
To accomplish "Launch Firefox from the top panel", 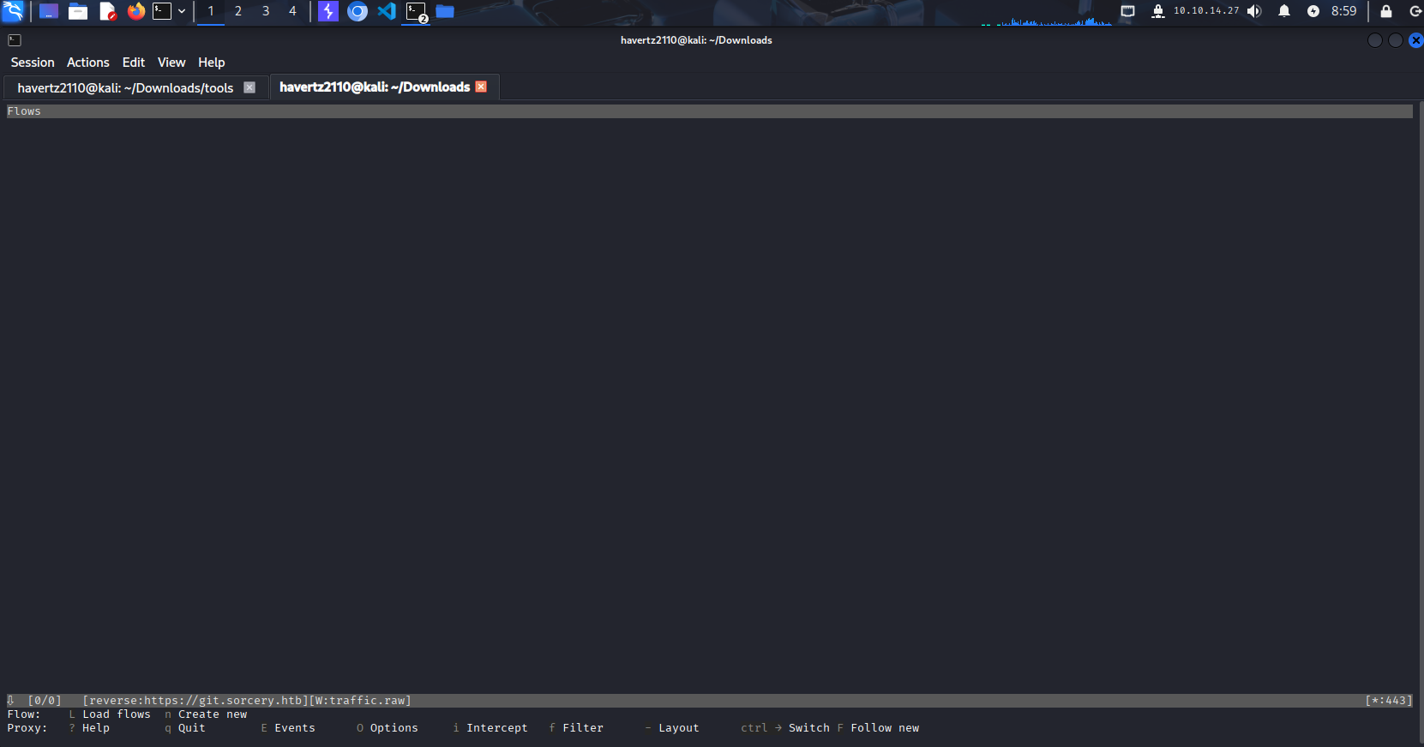I will pyautogui.click(x=135, y=11).
